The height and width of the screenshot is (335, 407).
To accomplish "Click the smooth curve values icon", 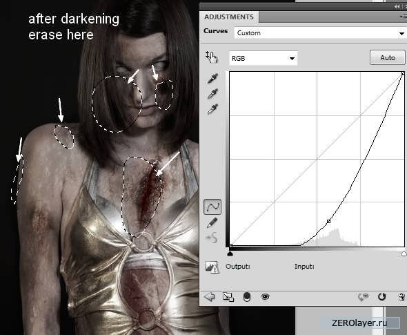I will 212,238.
